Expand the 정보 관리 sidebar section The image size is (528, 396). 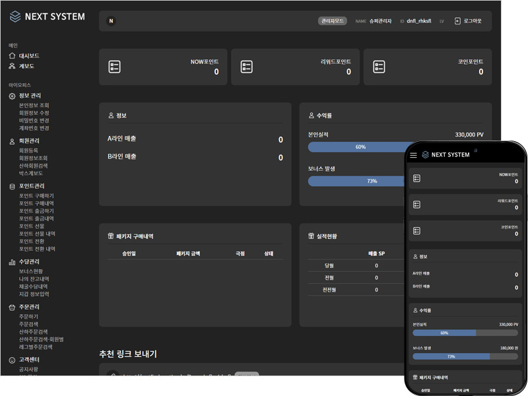29,96
